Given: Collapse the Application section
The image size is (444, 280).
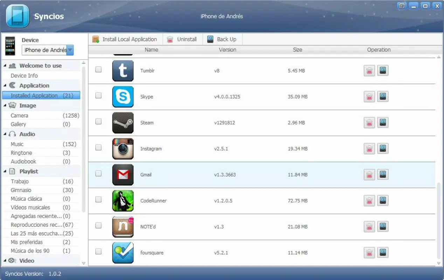Looking at the screenshot, I should pos(5,86).
